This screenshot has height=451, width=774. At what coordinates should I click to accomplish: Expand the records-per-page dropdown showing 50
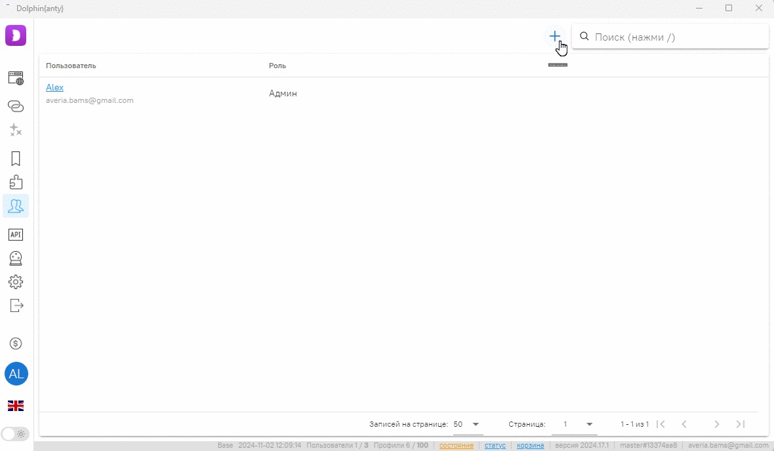468,424
